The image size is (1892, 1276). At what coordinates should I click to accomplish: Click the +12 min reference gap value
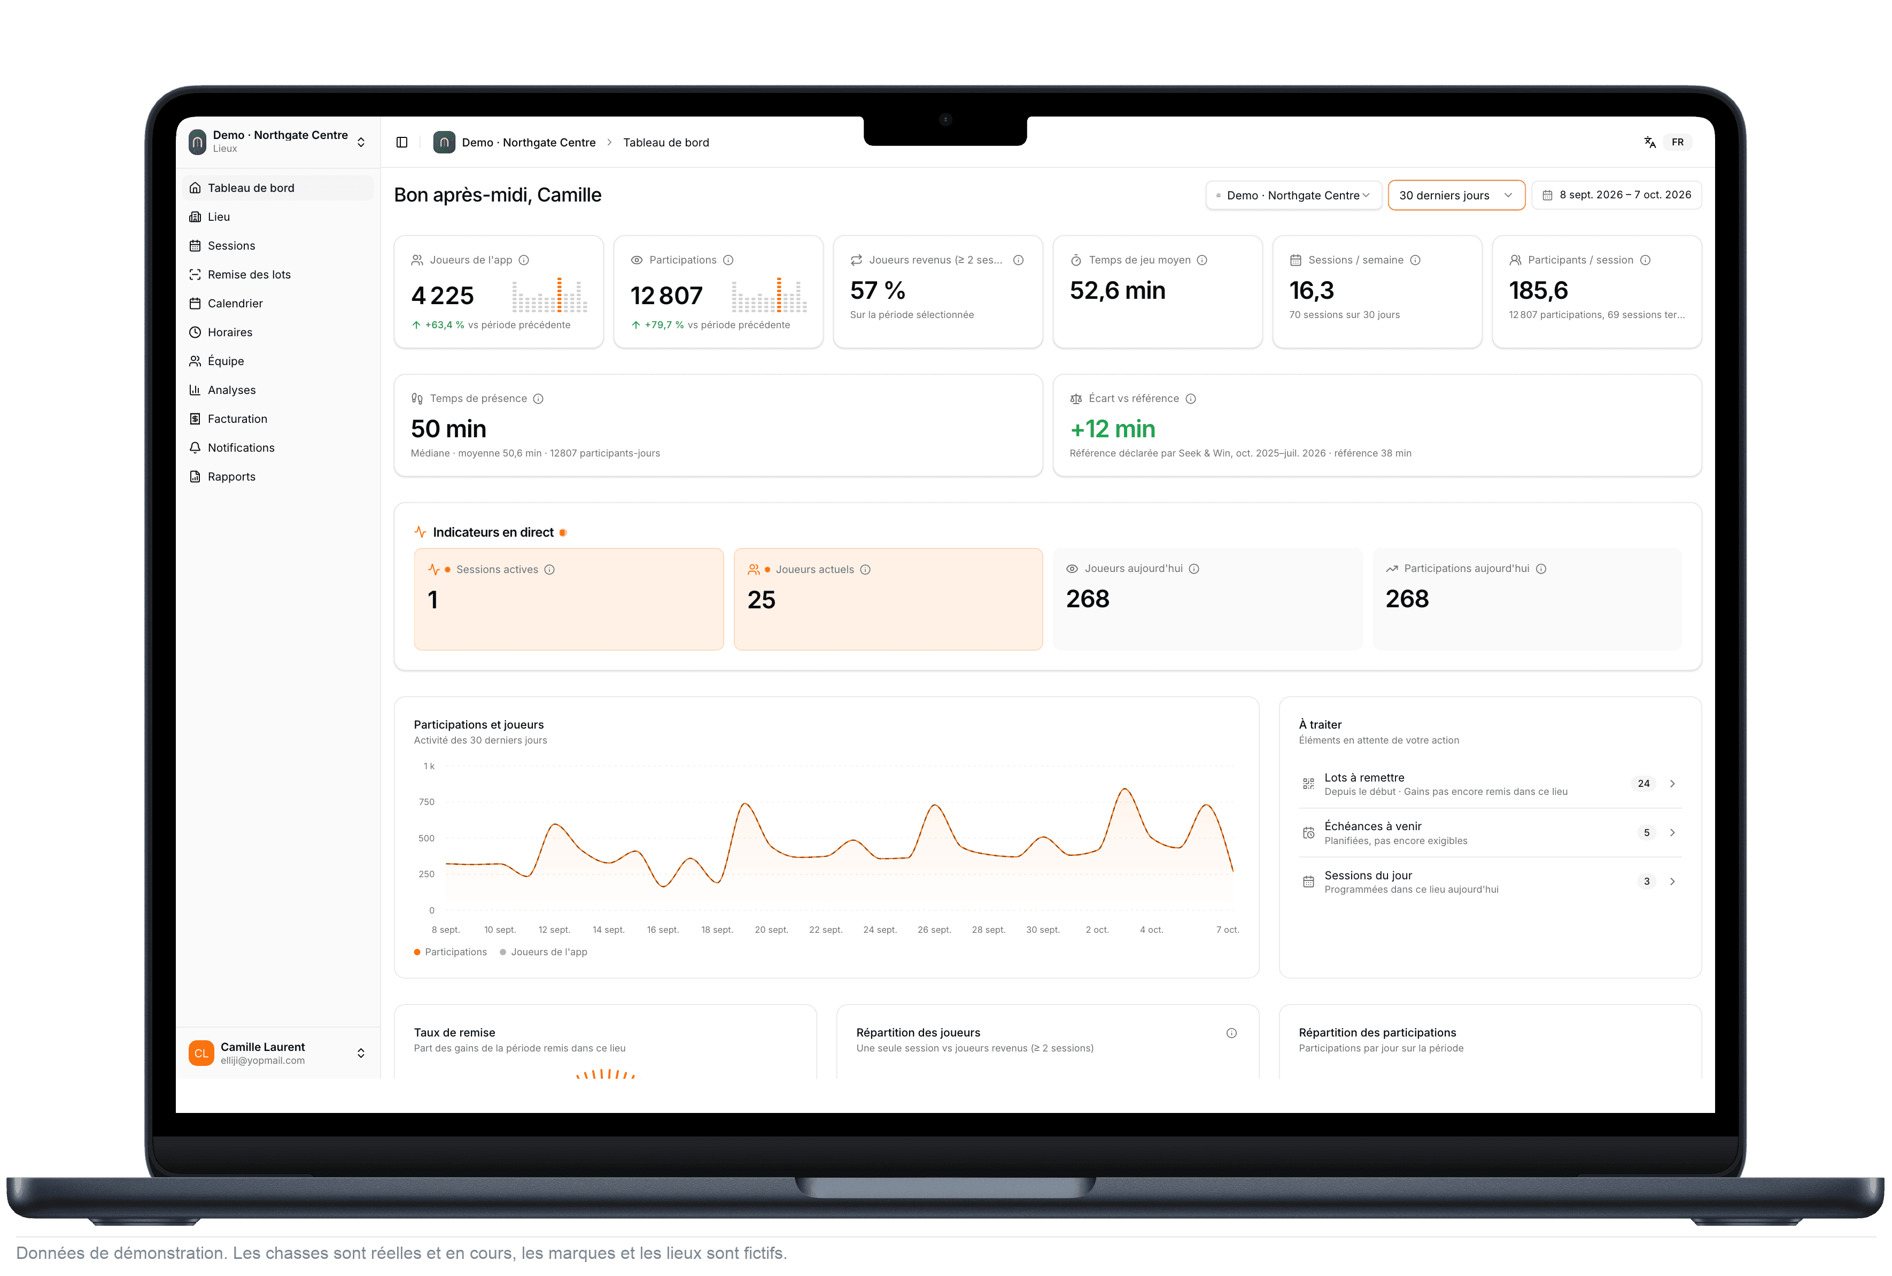(1112, 430)
